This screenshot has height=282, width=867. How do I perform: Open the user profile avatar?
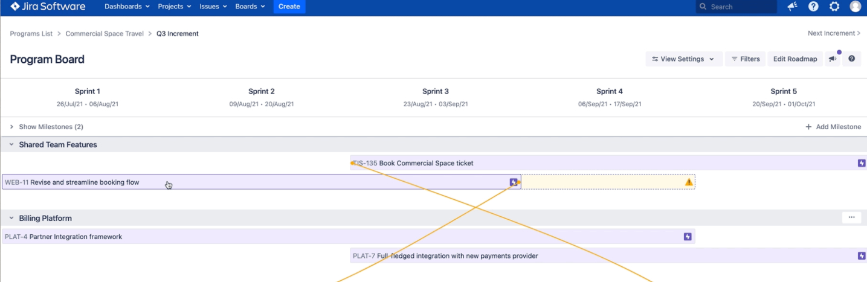(856, 7)
